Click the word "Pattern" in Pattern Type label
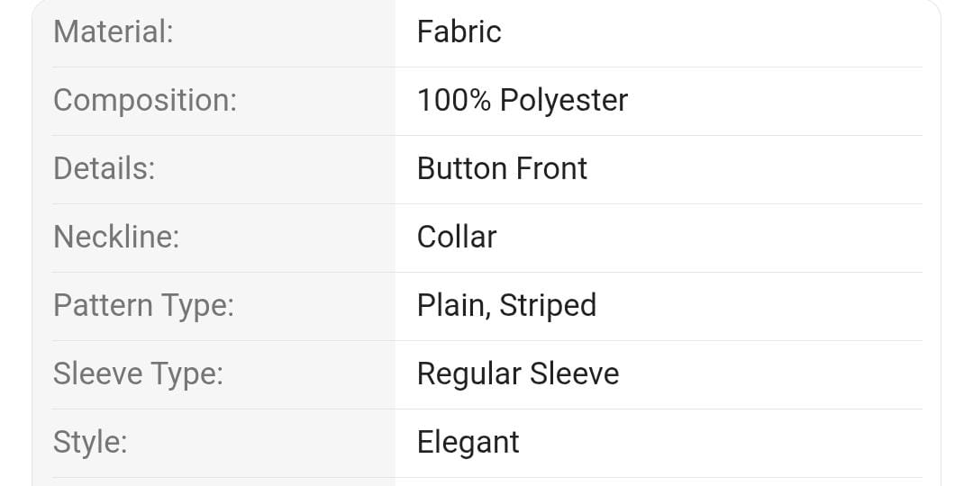973x486 pixels. [103, 306]
